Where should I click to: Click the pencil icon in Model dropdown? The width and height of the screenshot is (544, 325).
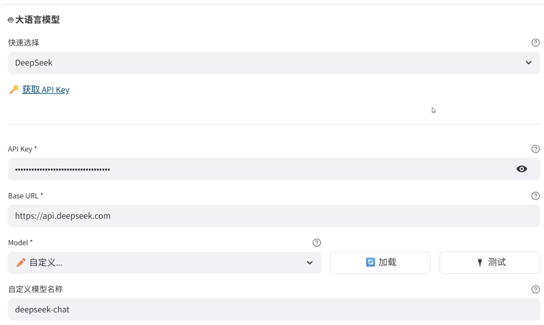coord(21,263)
